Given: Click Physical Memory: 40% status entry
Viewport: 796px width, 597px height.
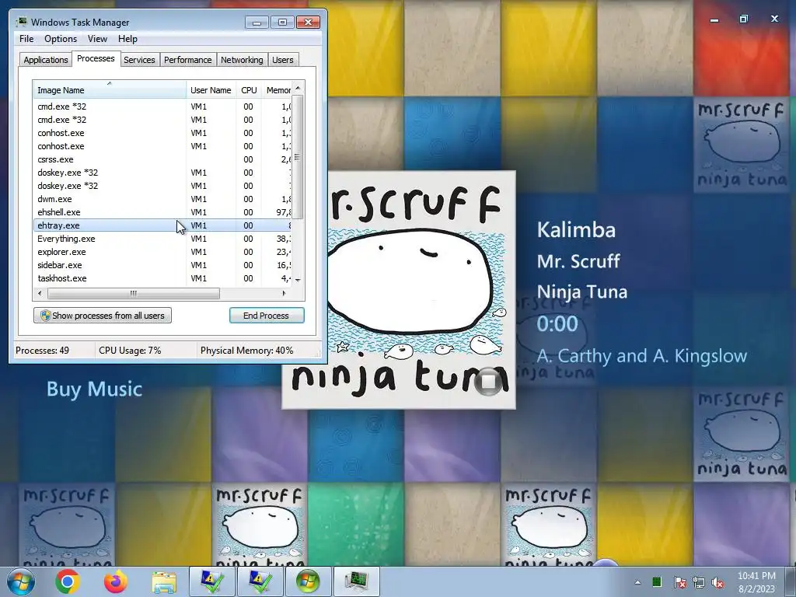Looking at the screenshot, I should (246, 351).
